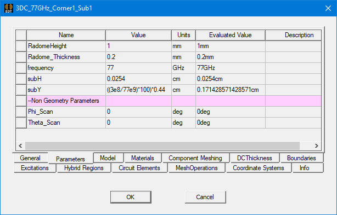Open the Circuit Elements tab
The width and height of the screenshot is (337, 215).
[x=139, y=168]
